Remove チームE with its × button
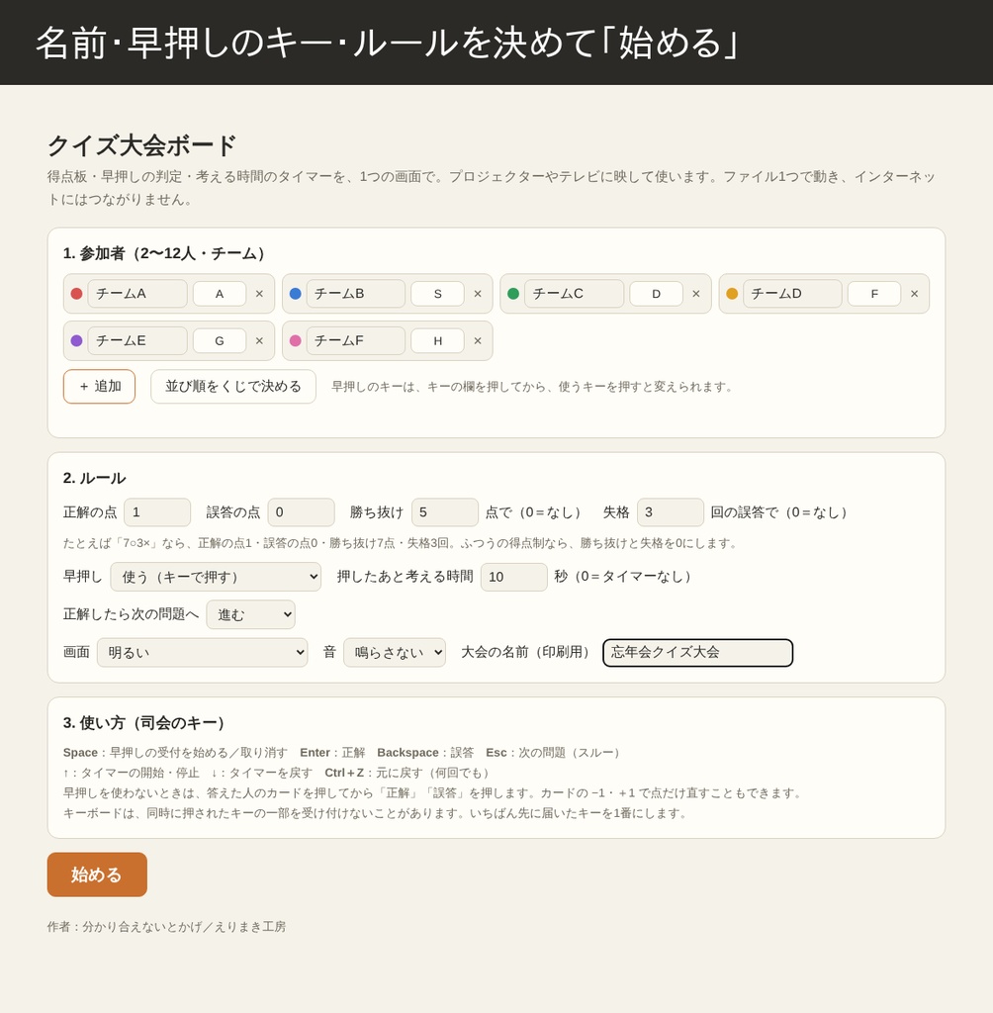The width and height of the screenshot is (993, 1013). (x=259, y=341)
